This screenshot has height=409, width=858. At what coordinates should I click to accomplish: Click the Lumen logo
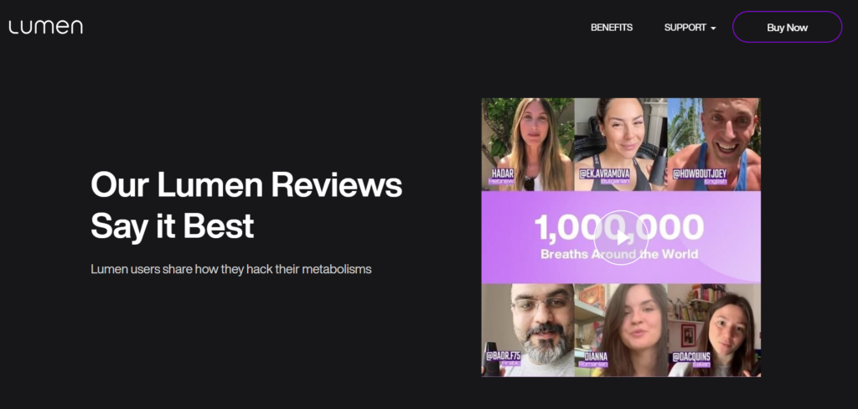[x=46, y=27]
